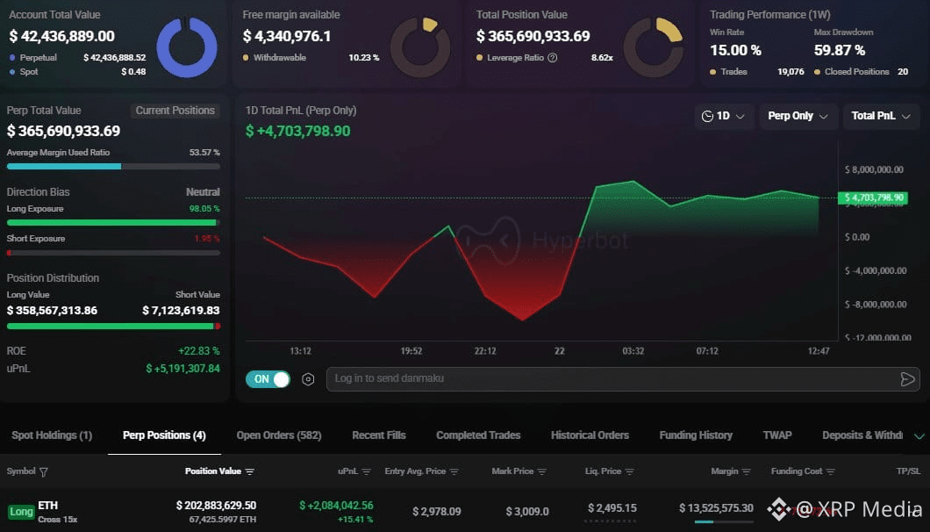The height and width of the screenshot is (532, 930).
Task: Click the Short Value $7,123,619.83
Action: (x=181, y=311)
